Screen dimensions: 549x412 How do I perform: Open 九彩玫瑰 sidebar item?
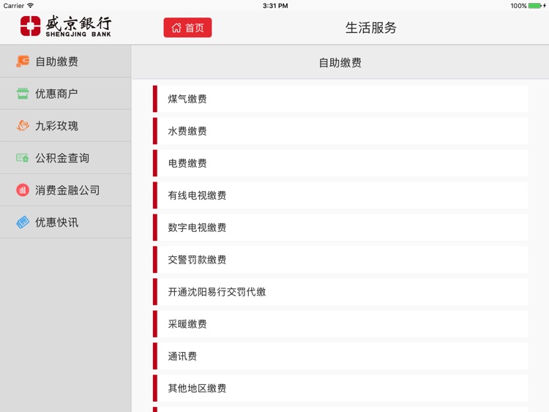tap(65, 126)
